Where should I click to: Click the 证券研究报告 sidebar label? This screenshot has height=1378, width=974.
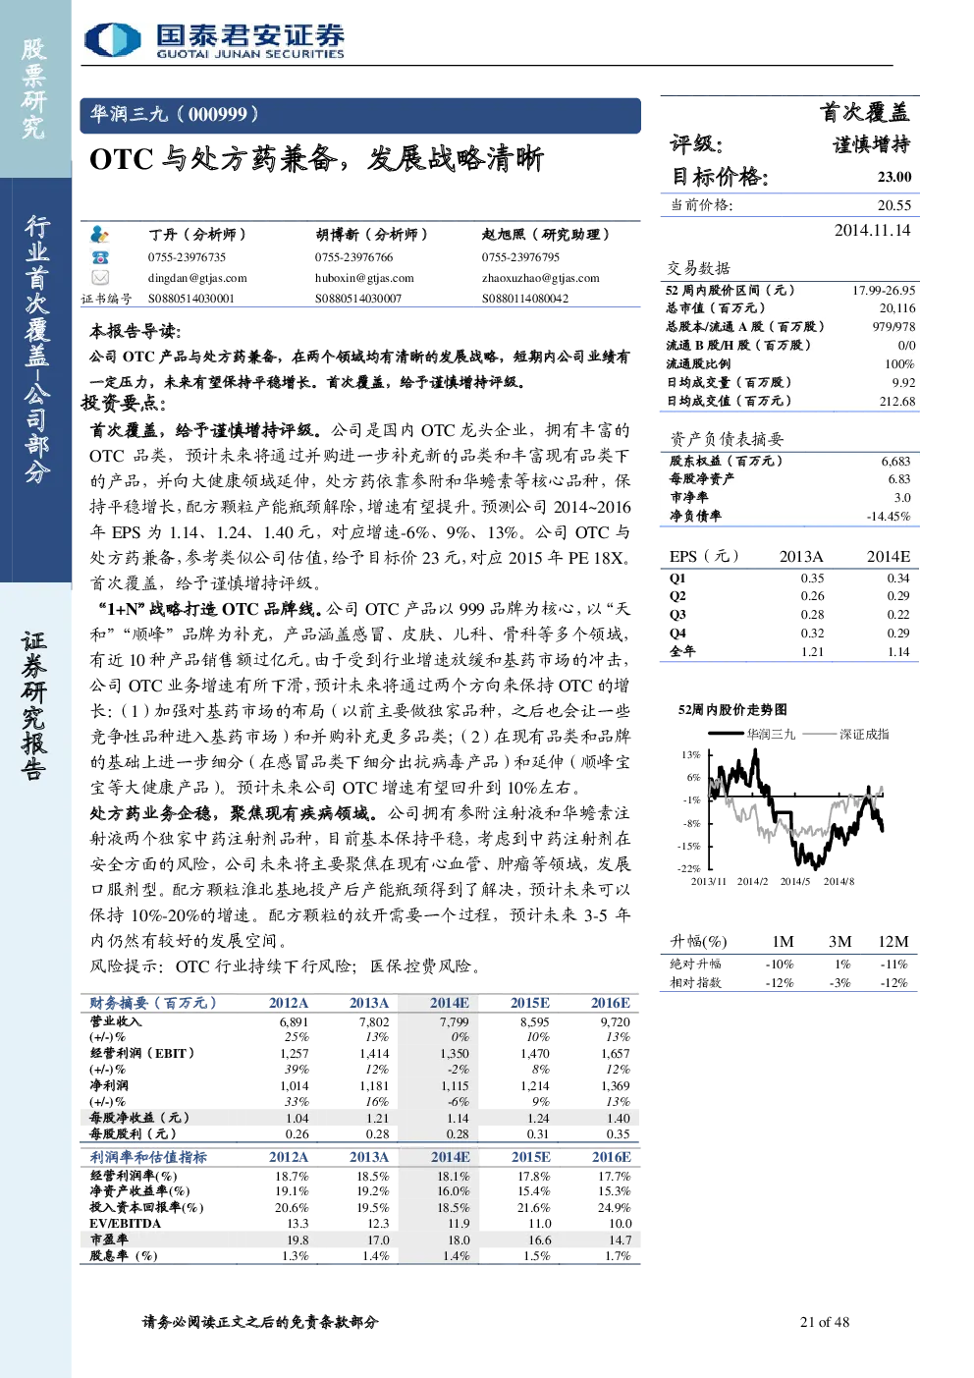[34, 706]
